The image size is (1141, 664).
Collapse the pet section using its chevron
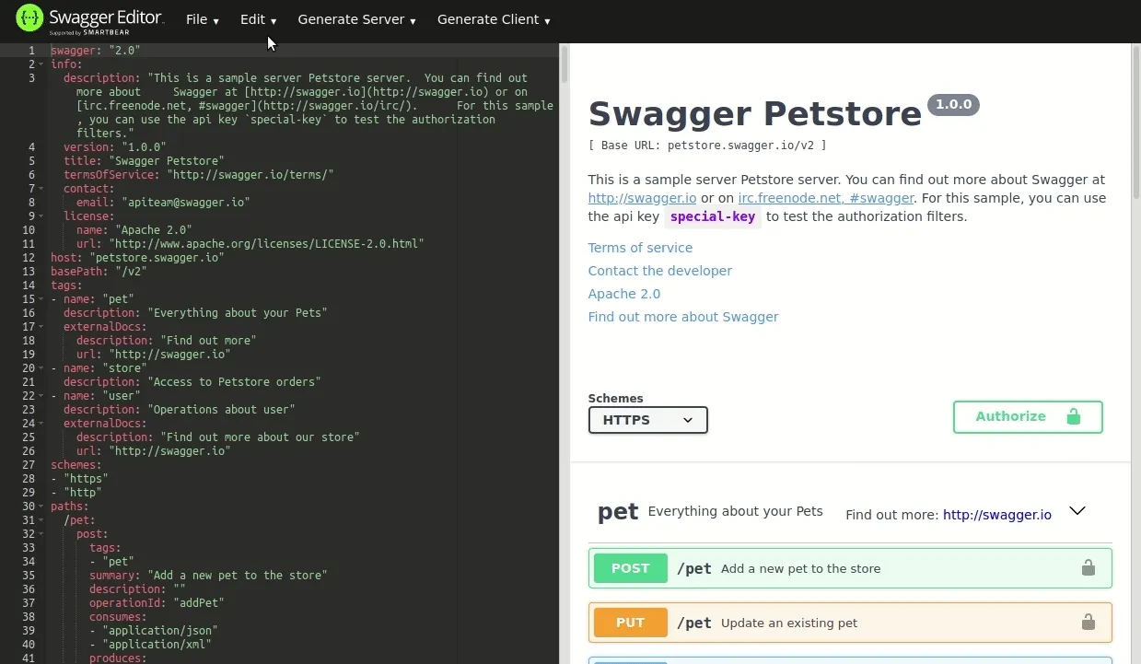click(1077, 510)
